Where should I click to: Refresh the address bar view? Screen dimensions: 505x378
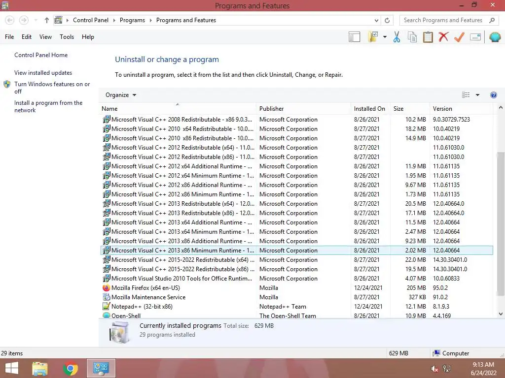(387, 20)
